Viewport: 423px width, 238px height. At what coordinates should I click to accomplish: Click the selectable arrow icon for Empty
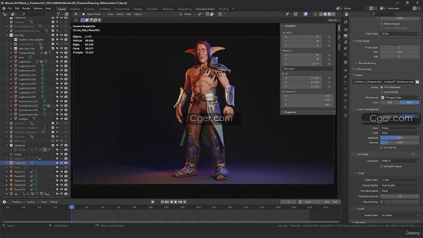(x=57, y=154)
